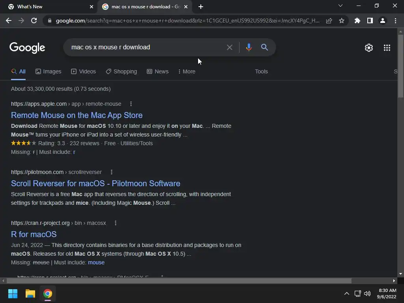Click the scroll down arrow
Image resolution: width=404 pixels, height=303 pixels.
point(400,274)
